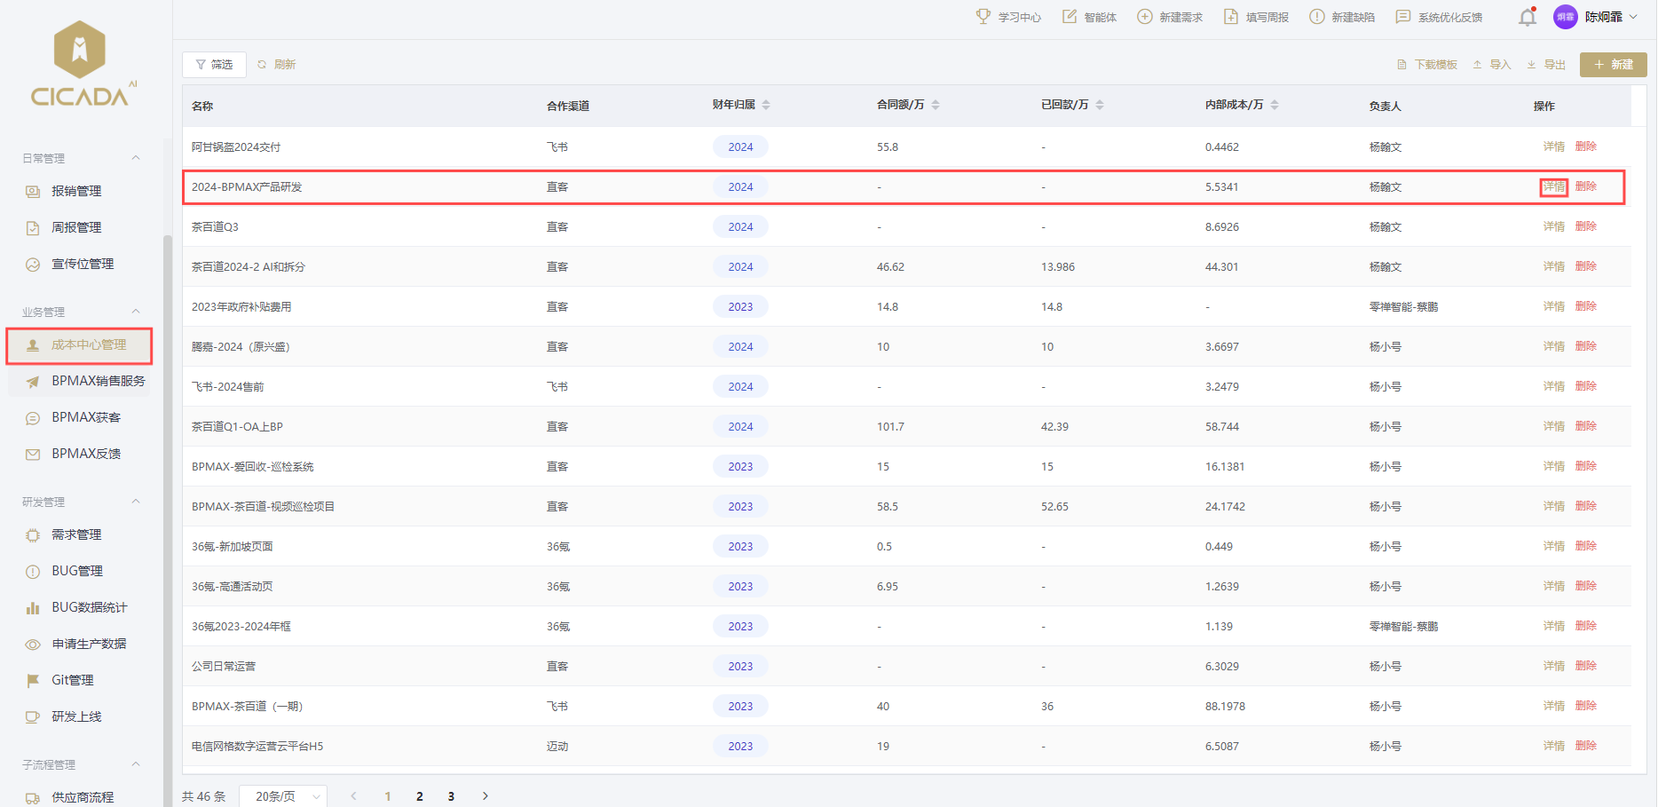Click the 新建 create button
Viewport: 1658px width, 807px height.
click(1613, 65)
